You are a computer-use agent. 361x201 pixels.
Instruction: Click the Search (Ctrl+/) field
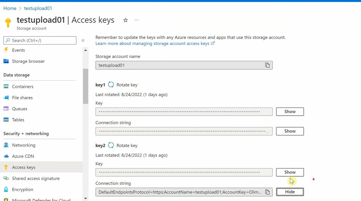pyautogui.click(x=40, y=40)
